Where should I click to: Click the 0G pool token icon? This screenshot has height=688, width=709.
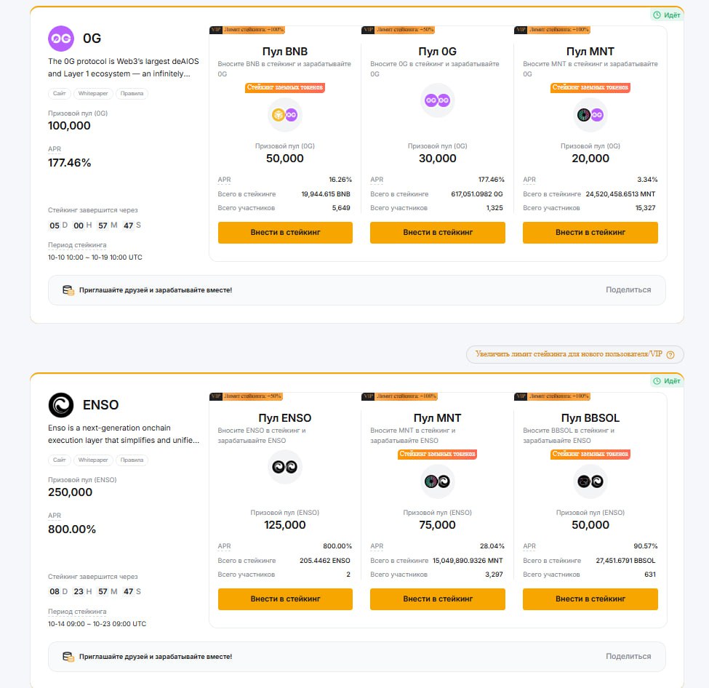click(438, 100)
